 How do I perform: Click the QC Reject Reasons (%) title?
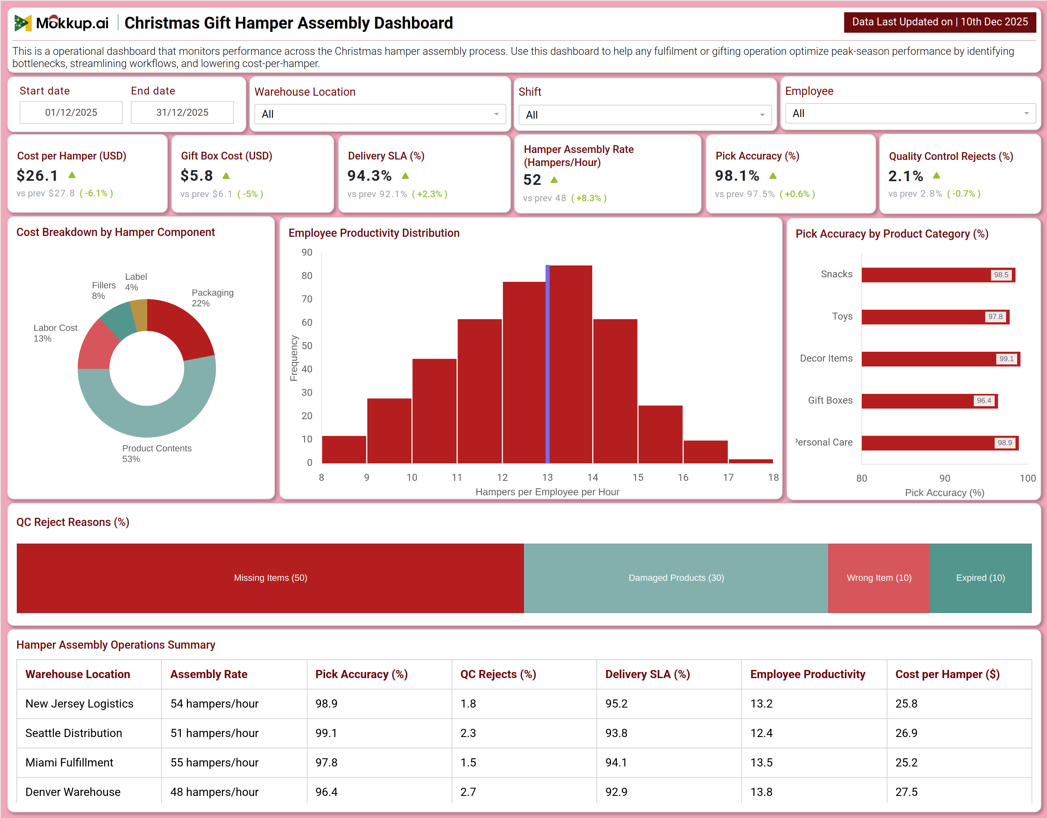73,522
